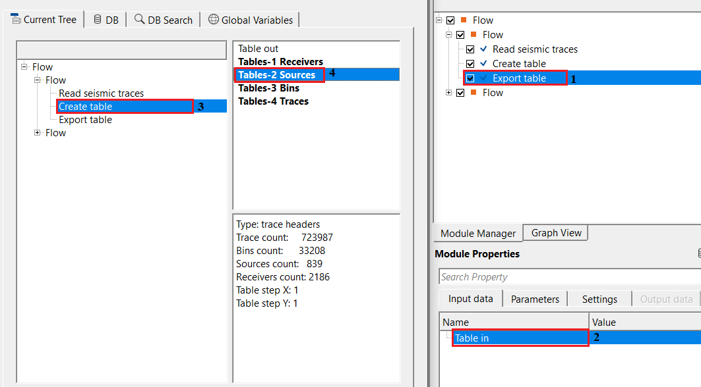Uncheck the Export table checkbox
Viewport: 701px width, 387px height.
pos(470,78)
